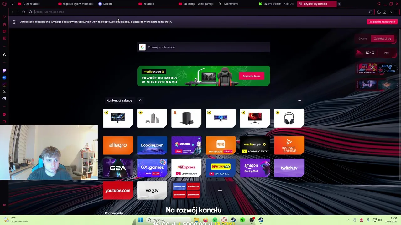Viewport: 401px width, 225px height.
Task: Open X (Twitter) in the sidebar
Action: (4, 91)
